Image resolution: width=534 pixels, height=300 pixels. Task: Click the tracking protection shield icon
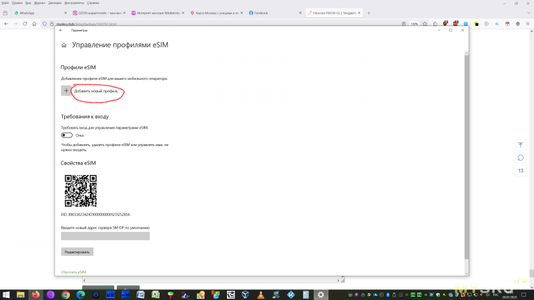45,24
